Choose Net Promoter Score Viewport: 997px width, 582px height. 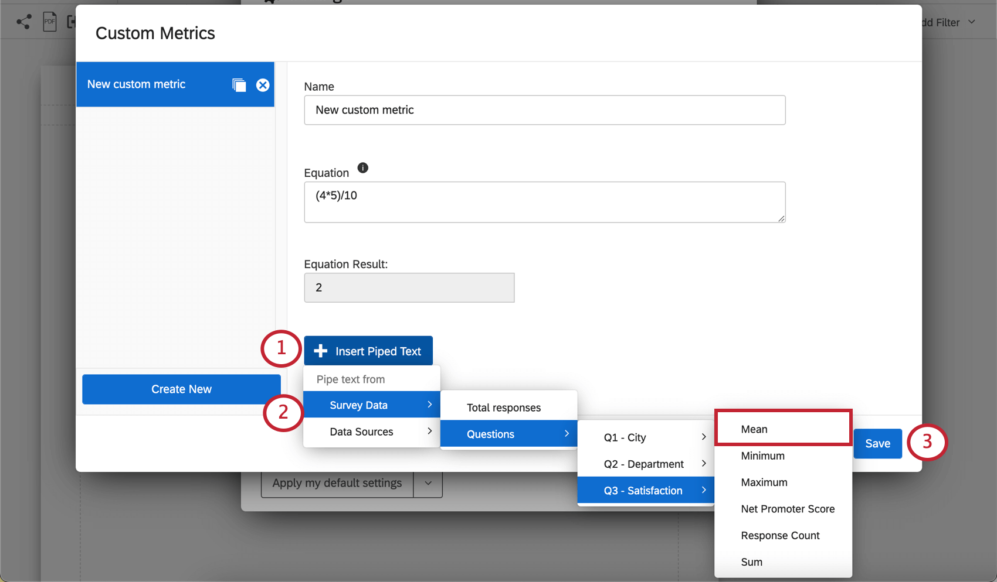point(788,509)
